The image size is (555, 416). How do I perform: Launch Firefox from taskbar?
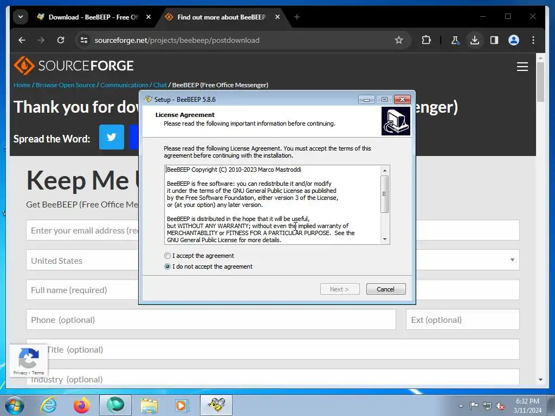click(81, 405)
